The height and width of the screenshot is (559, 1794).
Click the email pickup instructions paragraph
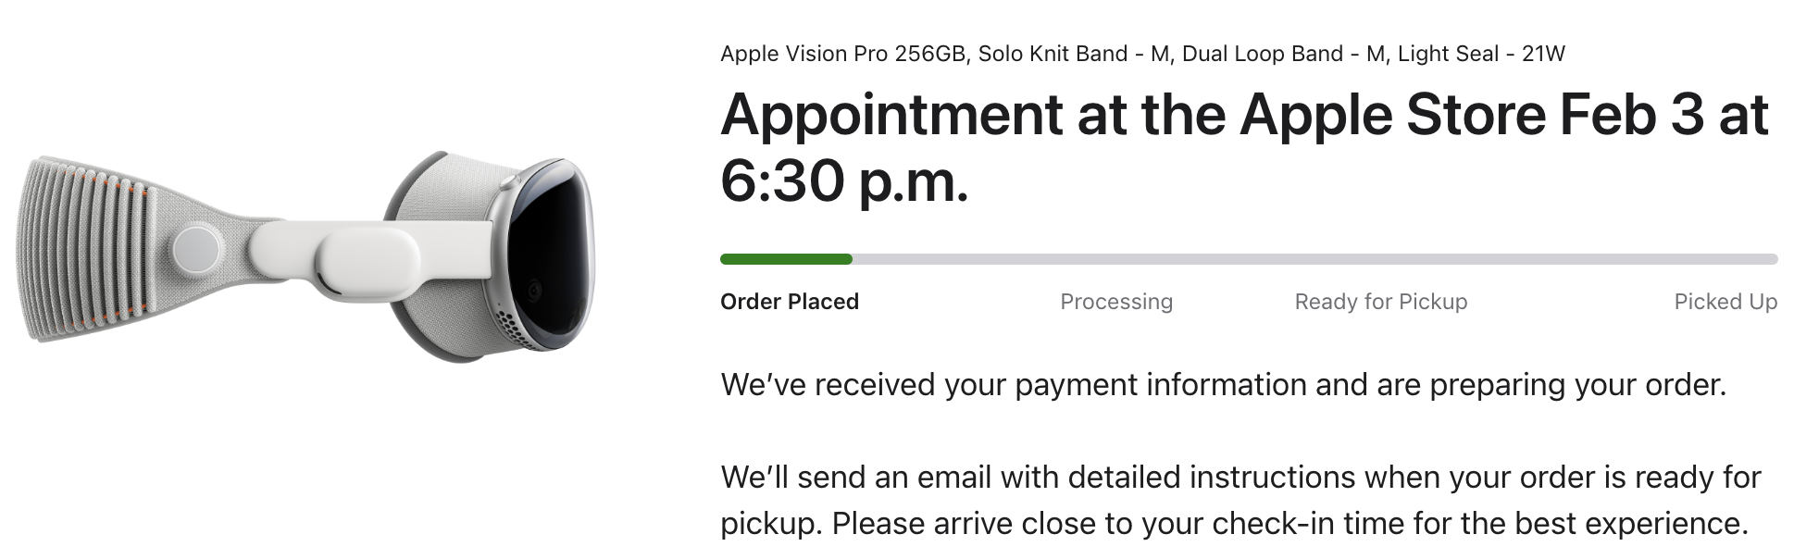(x=1240, y=500)
